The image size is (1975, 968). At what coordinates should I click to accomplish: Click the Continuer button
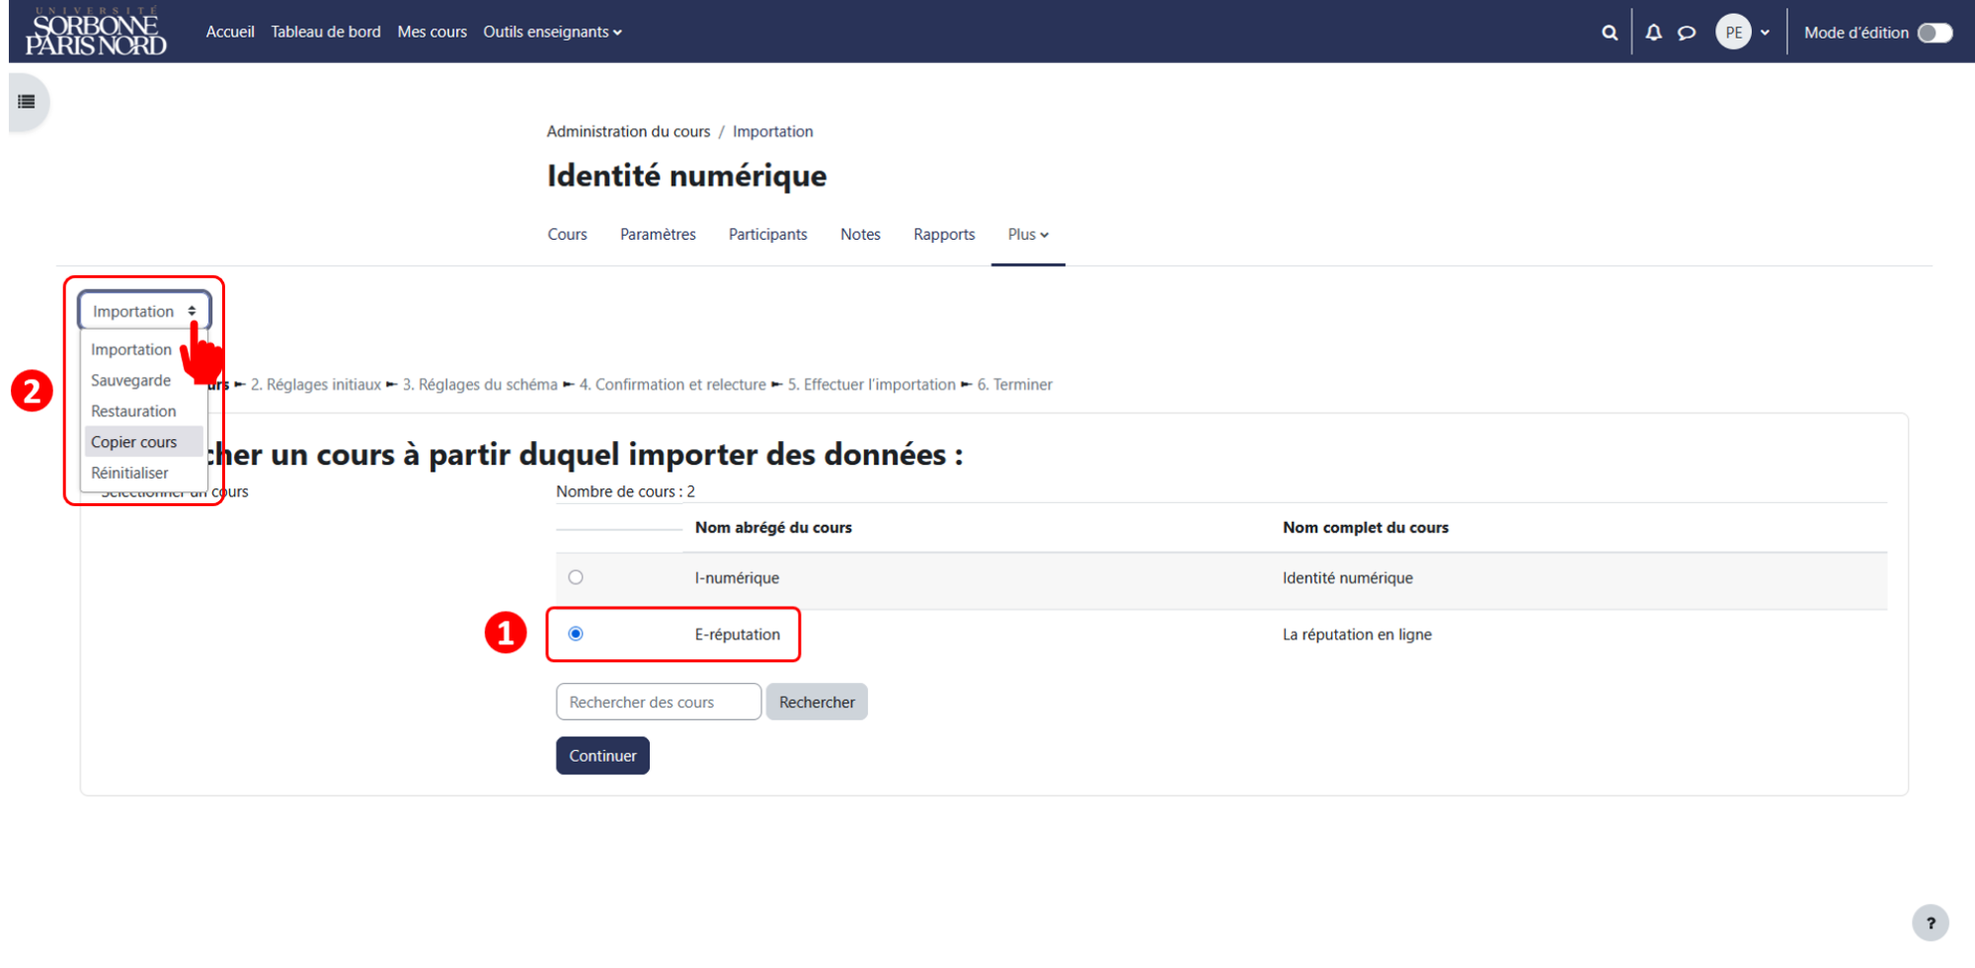602,756
